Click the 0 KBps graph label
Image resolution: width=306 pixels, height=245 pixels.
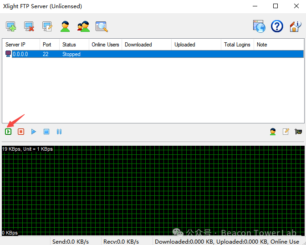coord(10,233)
